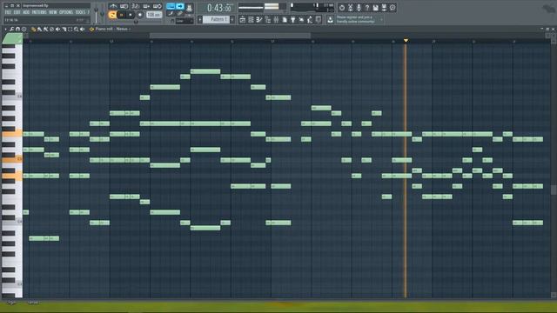Open the PATTERNS menu
Screen dimensions: 557x313
39,12
